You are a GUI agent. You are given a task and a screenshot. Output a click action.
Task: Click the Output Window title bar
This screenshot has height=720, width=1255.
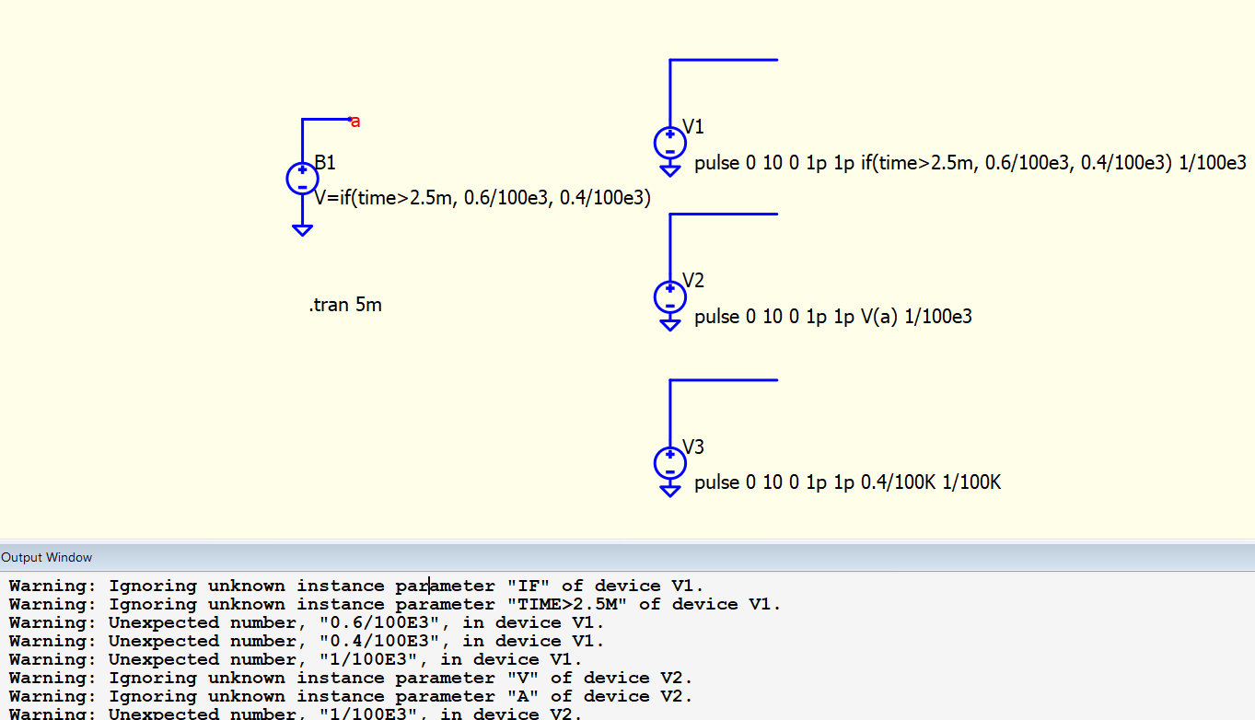(x=627, y=557)
